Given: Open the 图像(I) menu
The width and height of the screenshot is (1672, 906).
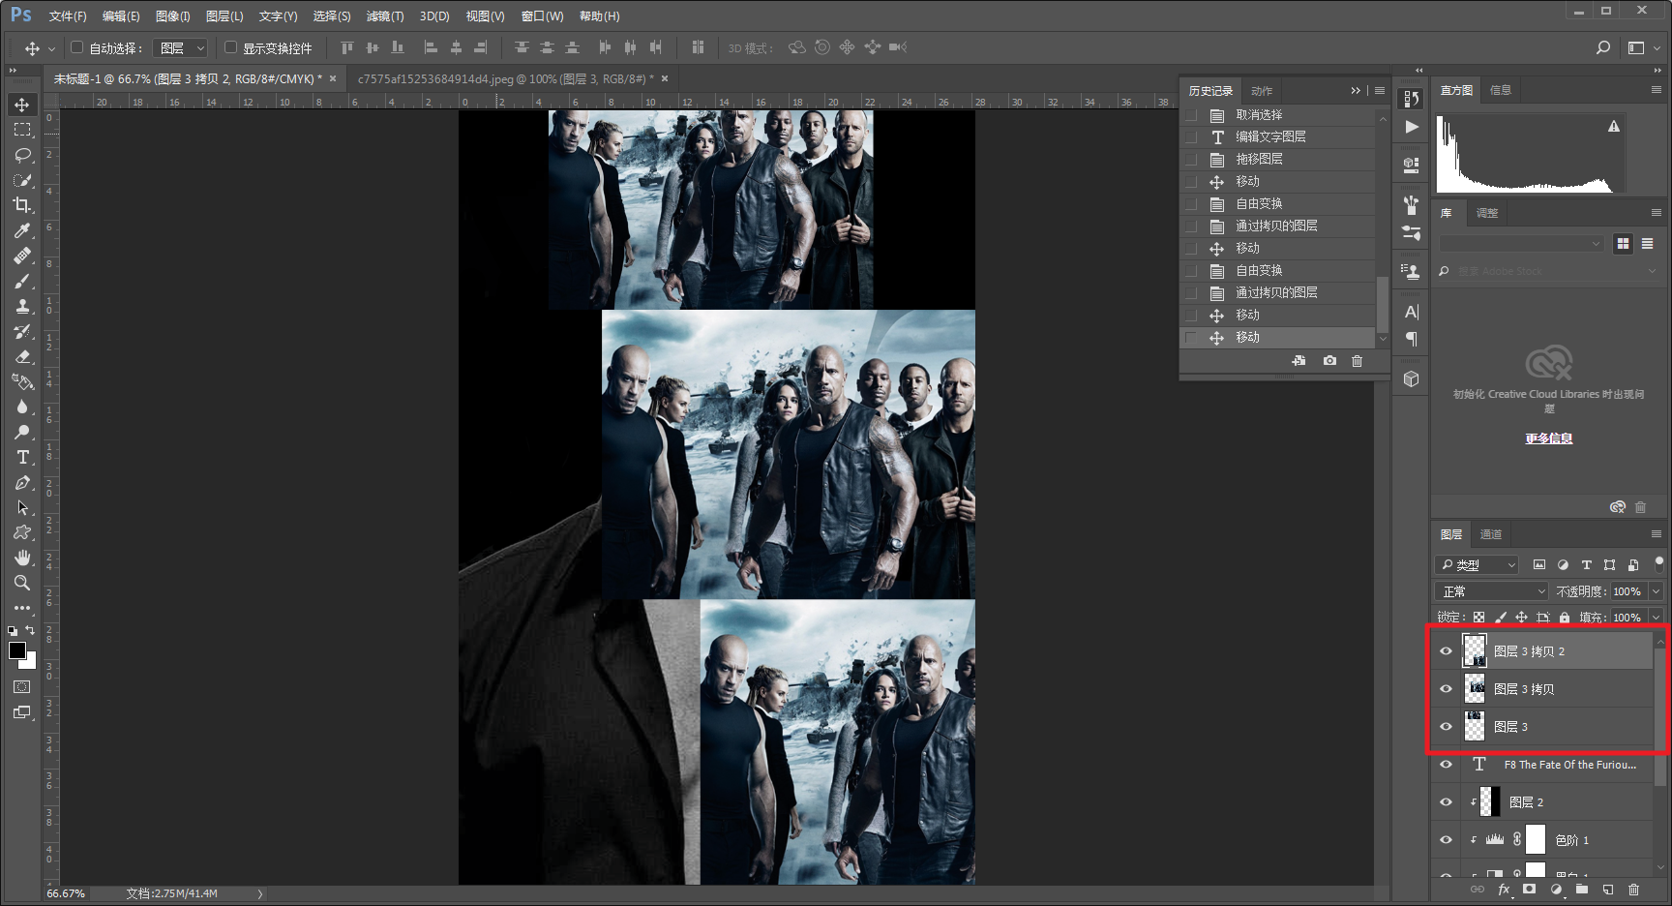Looking at the screenshot, I should coord(173,16).
